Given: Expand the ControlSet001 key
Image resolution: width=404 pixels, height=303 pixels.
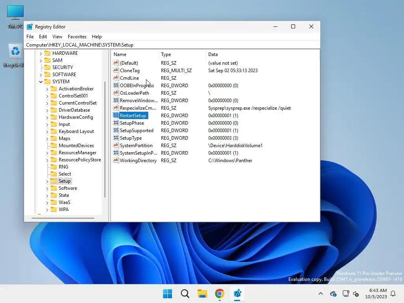Looking at the screenshot, I should (47, 96).
